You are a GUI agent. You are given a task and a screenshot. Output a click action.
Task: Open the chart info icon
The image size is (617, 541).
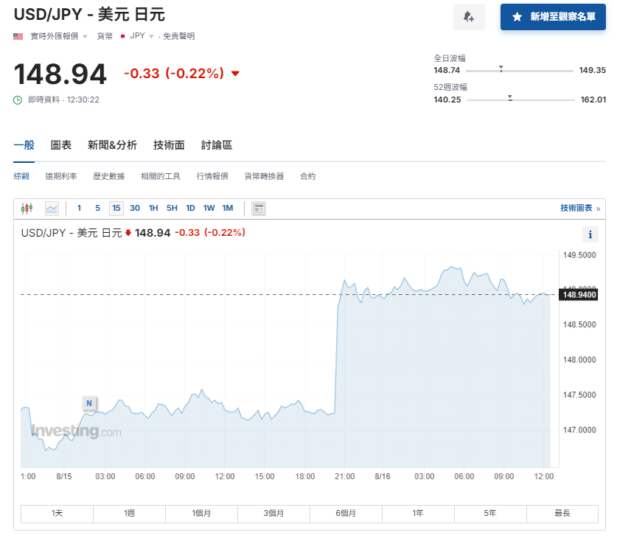pos(590,234)
